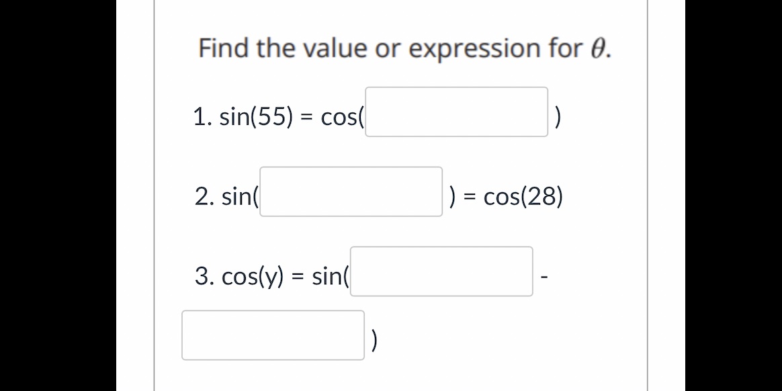
Task: Click the answer box for problem 1
Action: [x=455, y=112]
